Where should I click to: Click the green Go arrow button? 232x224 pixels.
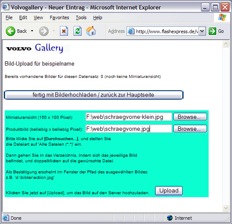pyautogui.click(x=212, y=31)
